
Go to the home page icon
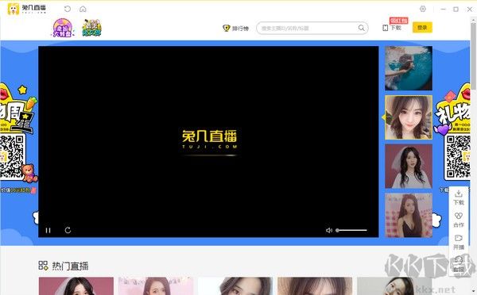click(x=83, y=9)
